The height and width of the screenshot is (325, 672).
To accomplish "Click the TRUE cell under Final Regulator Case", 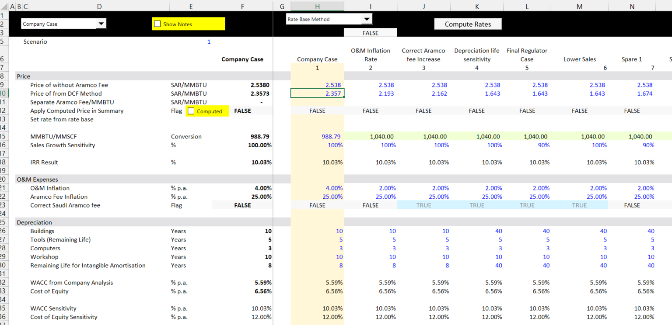I will [527, 205].
